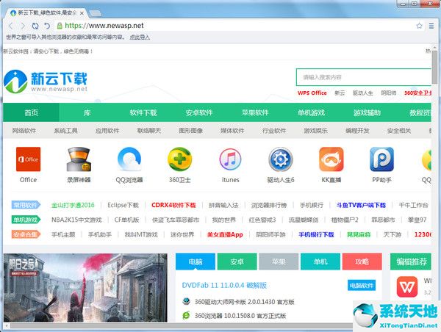Image resolution: width=441 pixels, height=332 pixels.
Task: Open the 360卫士 app icon
Action: click(x=180, y=159)
